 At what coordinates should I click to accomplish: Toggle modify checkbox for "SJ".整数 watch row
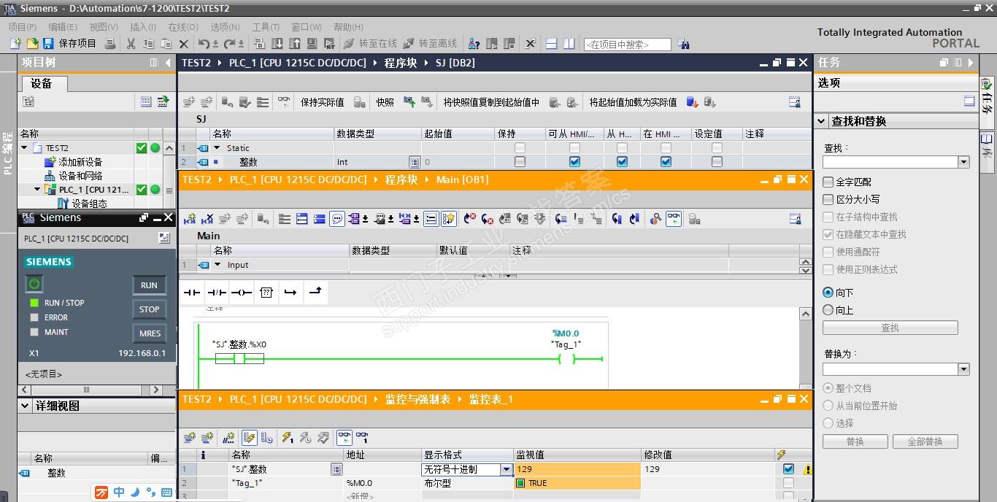788,469
